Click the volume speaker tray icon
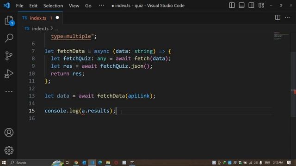Screen dimensions: 296x166 click(x=256, y=163)
